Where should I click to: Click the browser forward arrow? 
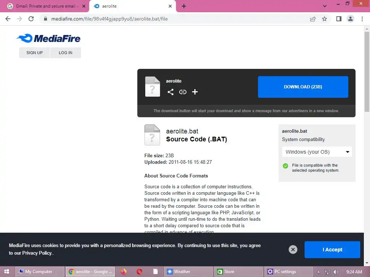tap(20, 19)
